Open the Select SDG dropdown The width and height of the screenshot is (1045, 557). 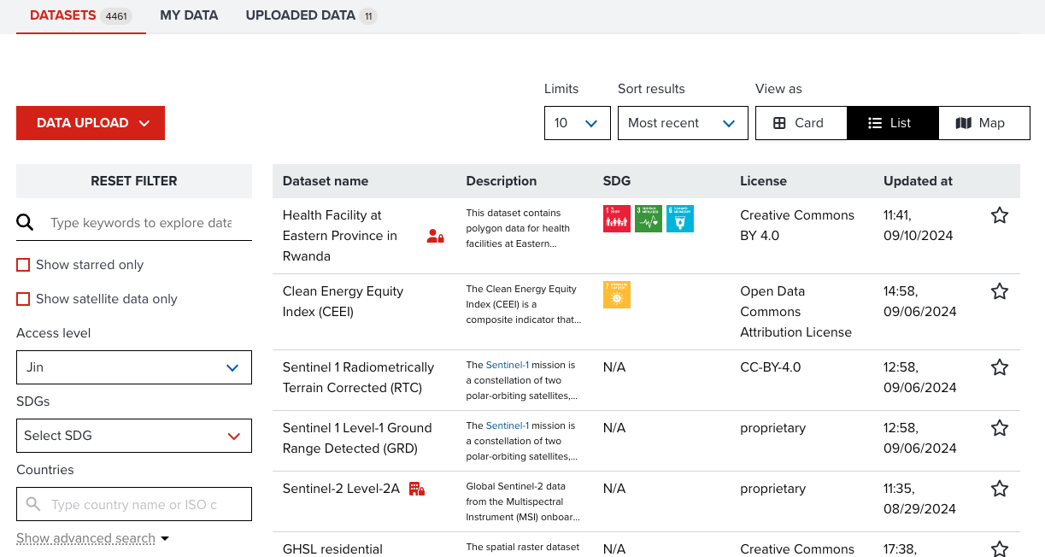pos(133,436)
